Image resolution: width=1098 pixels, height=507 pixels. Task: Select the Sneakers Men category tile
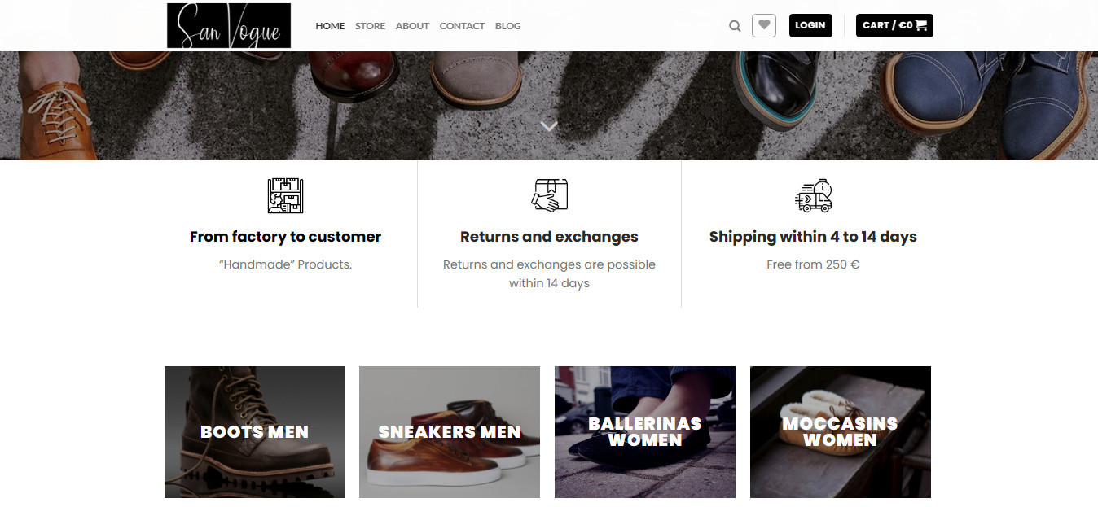tap(450, 432)
